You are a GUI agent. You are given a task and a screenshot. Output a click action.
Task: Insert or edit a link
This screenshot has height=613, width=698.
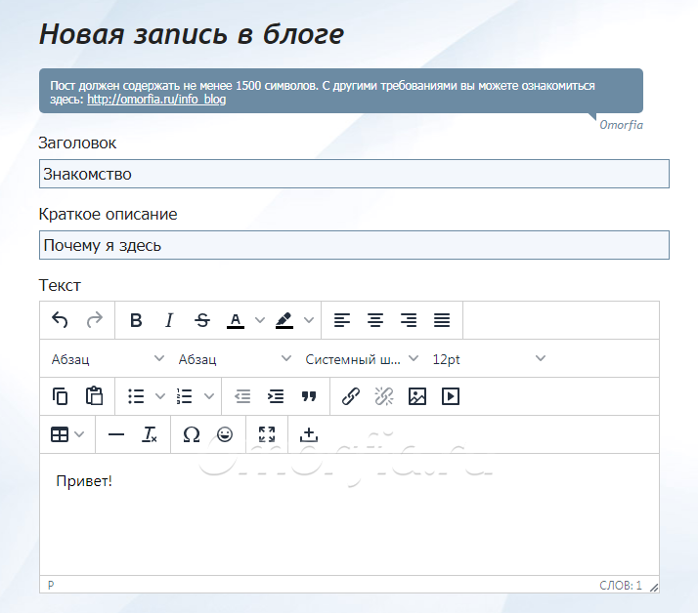click(x=351, y=396)
